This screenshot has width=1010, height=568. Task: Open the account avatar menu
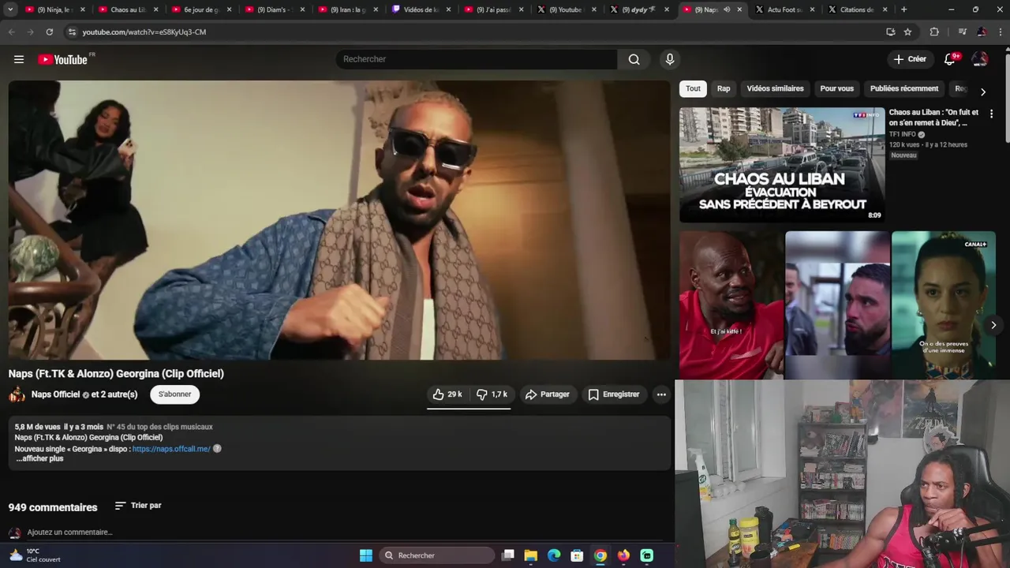click(980, 59)
